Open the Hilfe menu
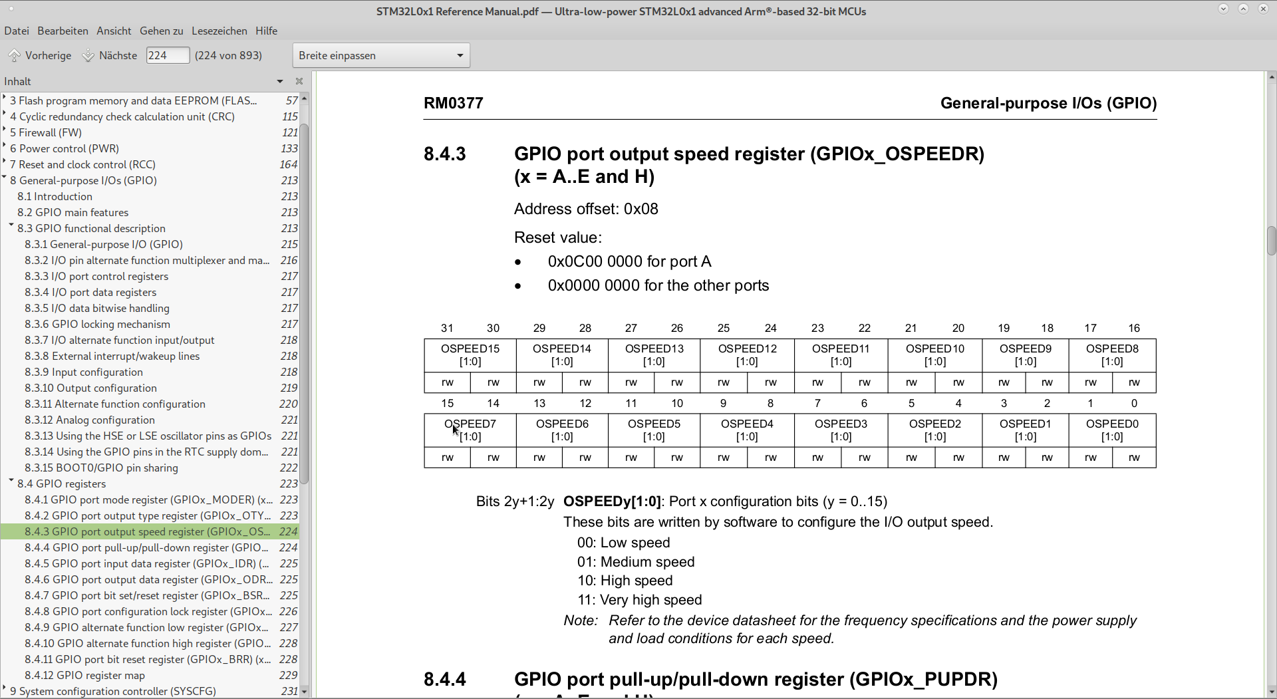 tap(267, 31)
